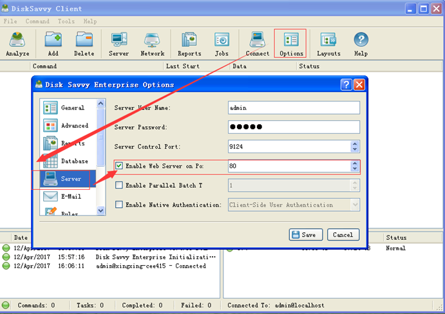Select Server options category
Screen dimensions: 445x314
tap(68, 179)
